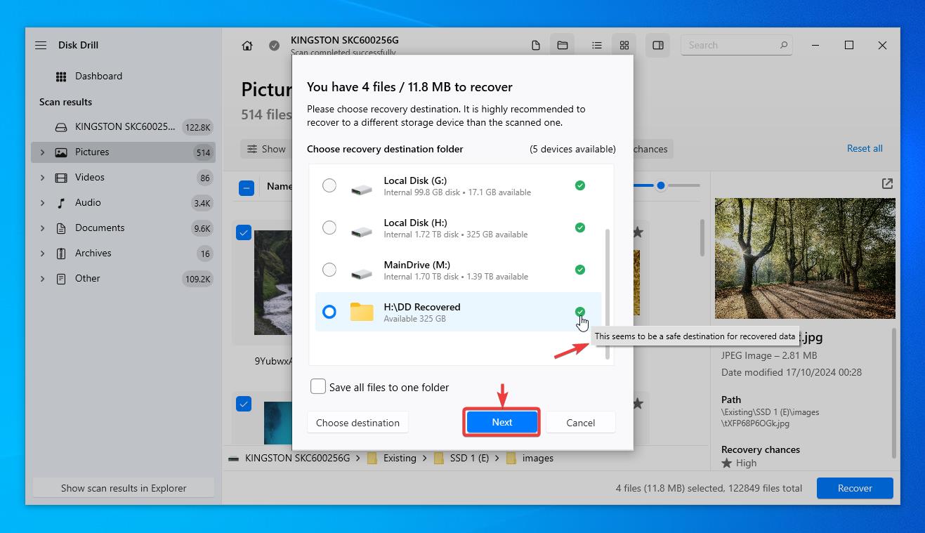Switch to file view icon
Screen dimensions: 925x533
click(x=536, y=46)
